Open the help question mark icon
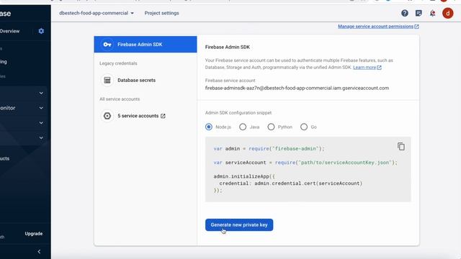 tap(405, 13)
